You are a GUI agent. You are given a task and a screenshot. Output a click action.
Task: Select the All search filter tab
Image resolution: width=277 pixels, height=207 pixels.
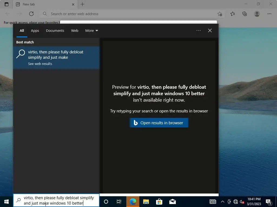click(22, 31)
